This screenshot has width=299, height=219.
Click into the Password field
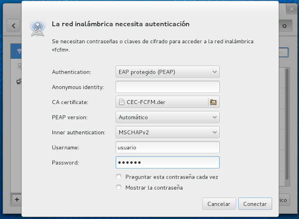click(167, 163)
